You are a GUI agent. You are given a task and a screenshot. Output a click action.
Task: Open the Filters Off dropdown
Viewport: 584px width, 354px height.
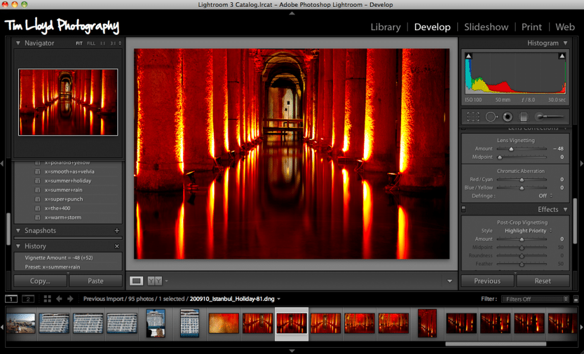pyautogui.click(x=535, y=299)
